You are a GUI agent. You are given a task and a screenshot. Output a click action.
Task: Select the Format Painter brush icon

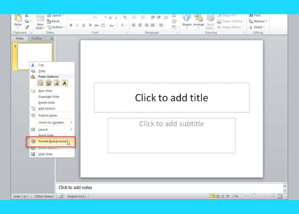26,27
